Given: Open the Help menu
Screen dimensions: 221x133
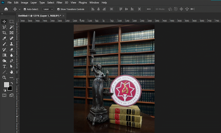Looking at the screenshot, I should click(104, 2).
